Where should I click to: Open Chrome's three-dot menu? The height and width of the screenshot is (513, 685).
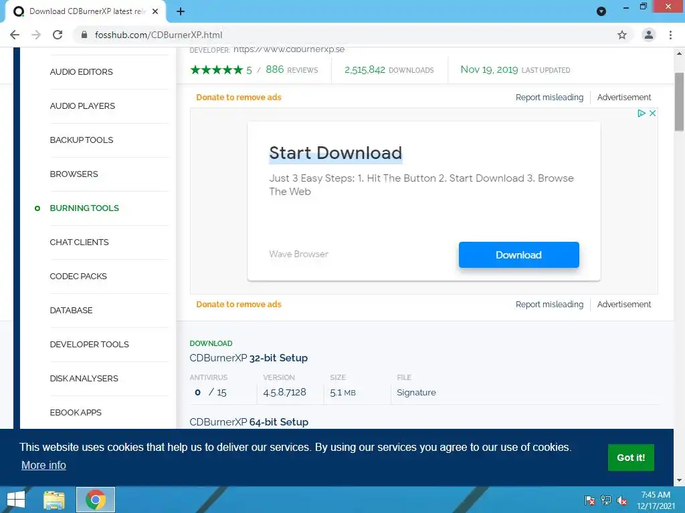click(670, 35)
